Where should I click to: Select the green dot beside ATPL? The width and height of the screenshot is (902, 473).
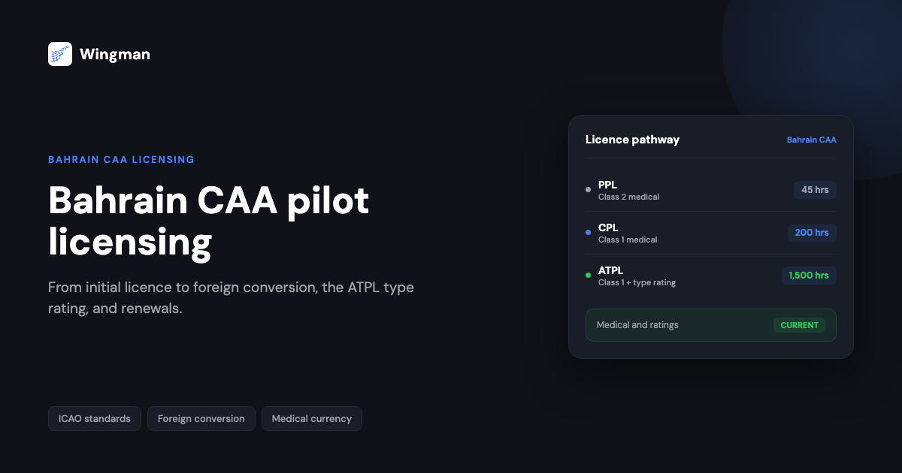588,276
